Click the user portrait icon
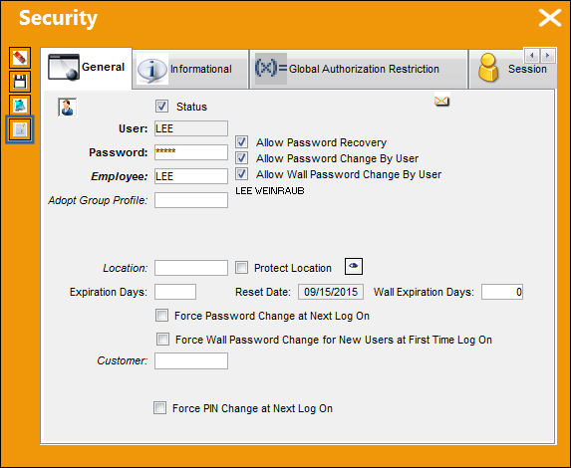Viewport: 571px width, 468px height. click(x=68, y=108)
